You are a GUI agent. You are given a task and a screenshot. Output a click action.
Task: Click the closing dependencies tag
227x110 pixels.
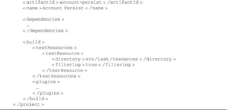click(45, 31)
